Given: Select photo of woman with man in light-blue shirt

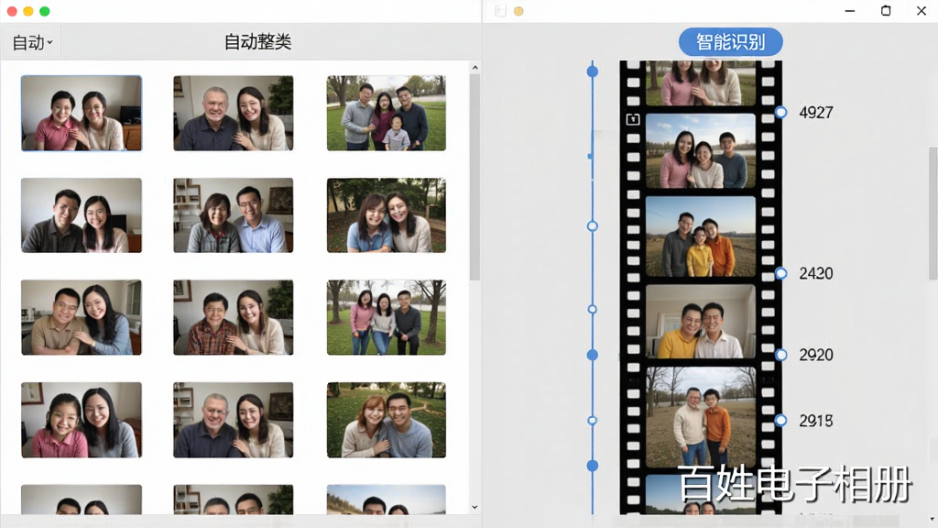Looking at the screenshot, I should coord(234,214).
